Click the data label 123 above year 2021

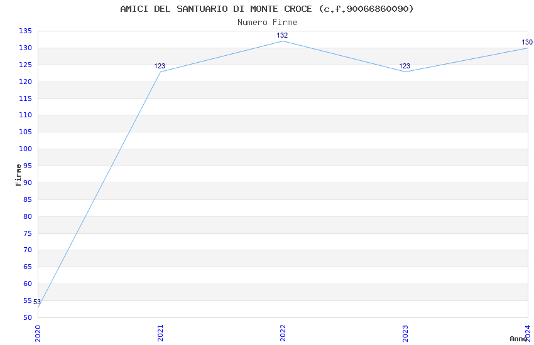(x=160, y=66)
